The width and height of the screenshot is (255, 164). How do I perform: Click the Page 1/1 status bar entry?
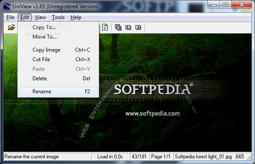(161, 157)
